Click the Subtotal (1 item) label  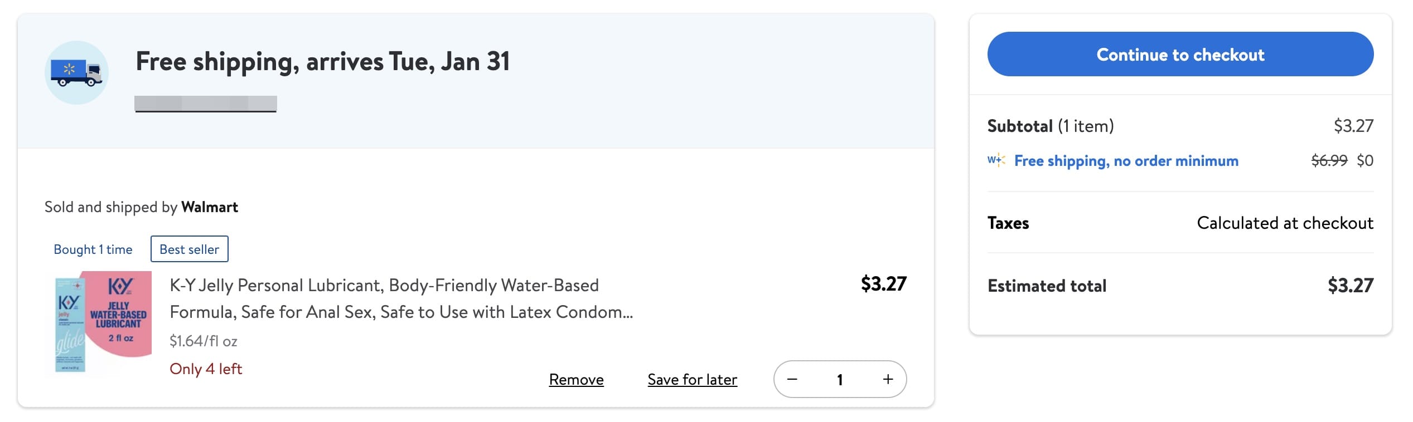[x=1050, y=126]
